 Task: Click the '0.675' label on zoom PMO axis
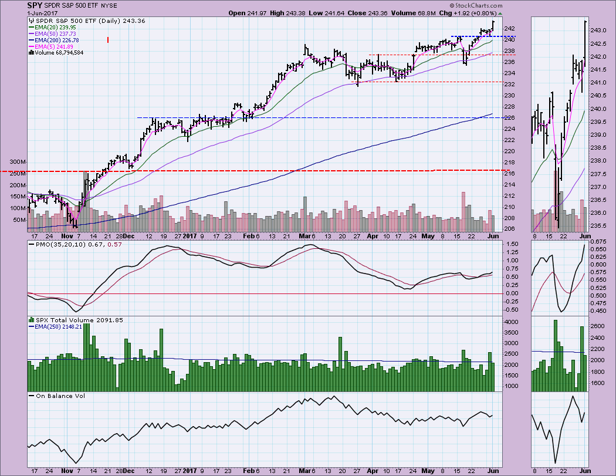(x=598, y=241)
